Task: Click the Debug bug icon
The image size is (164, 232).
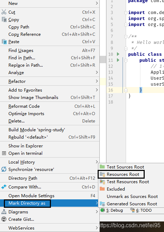Action: pyautogui.click(x=103, y=210)
